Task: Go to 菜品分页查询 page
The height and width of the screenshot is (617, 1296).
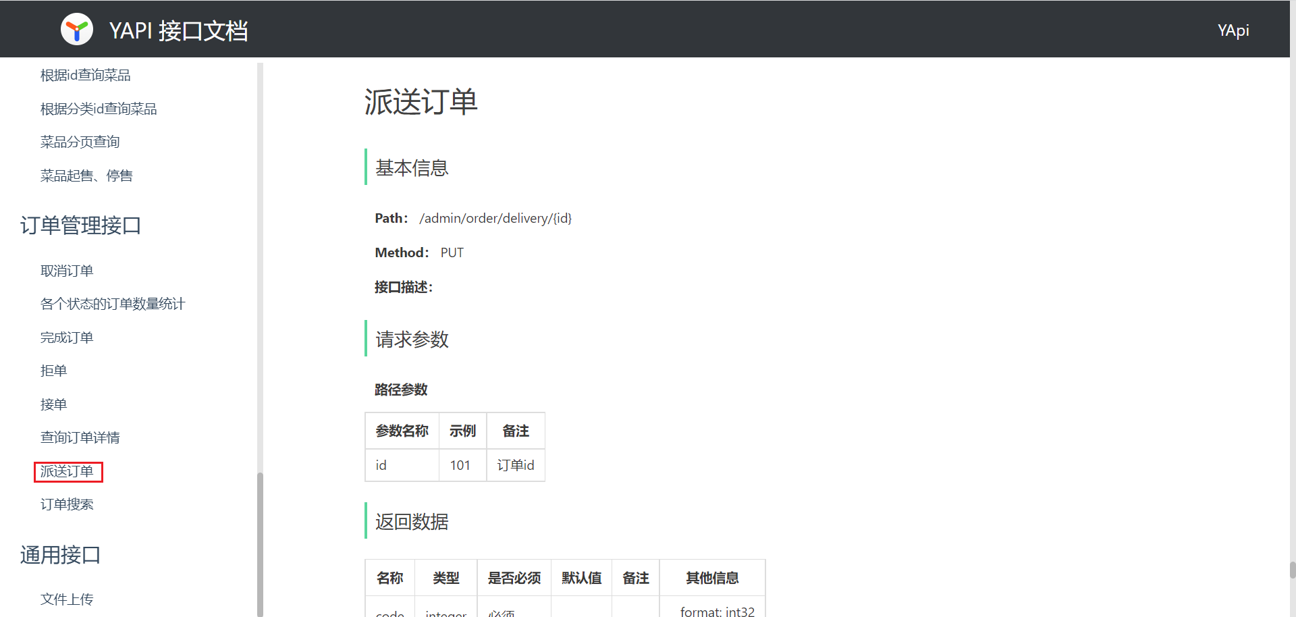Action: click(x=80, y=142)
